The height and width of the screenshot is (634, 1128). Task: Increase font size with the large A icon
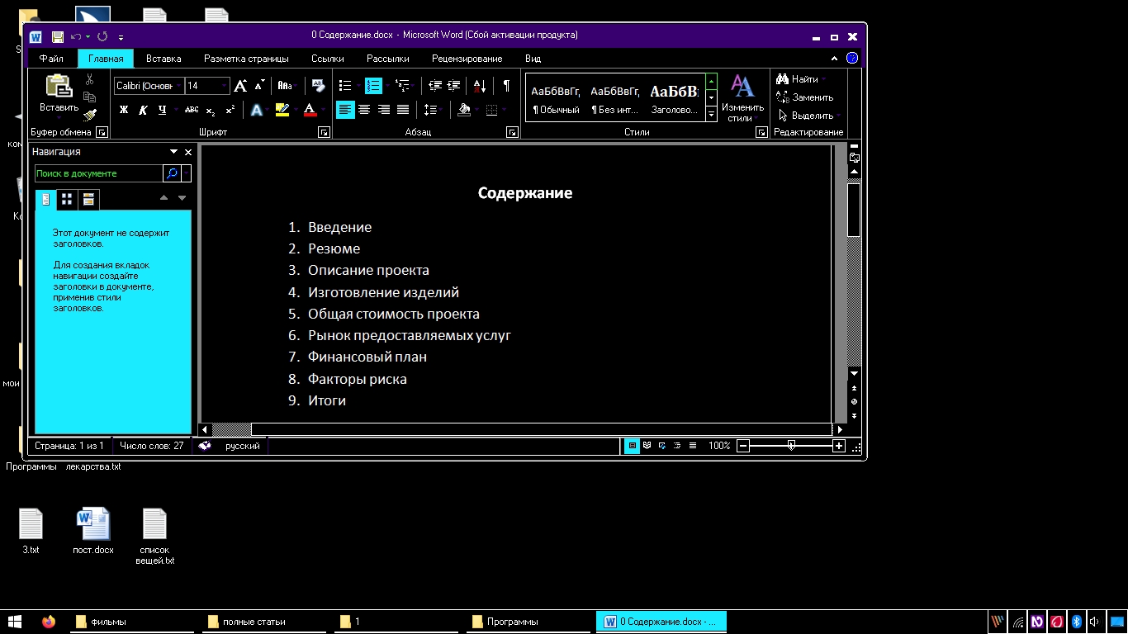(240, 86)
